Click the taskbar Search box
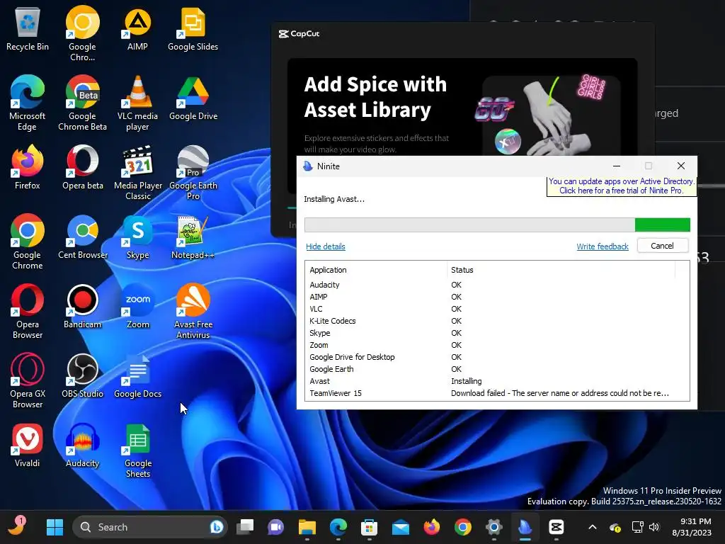 coord(150,527)
